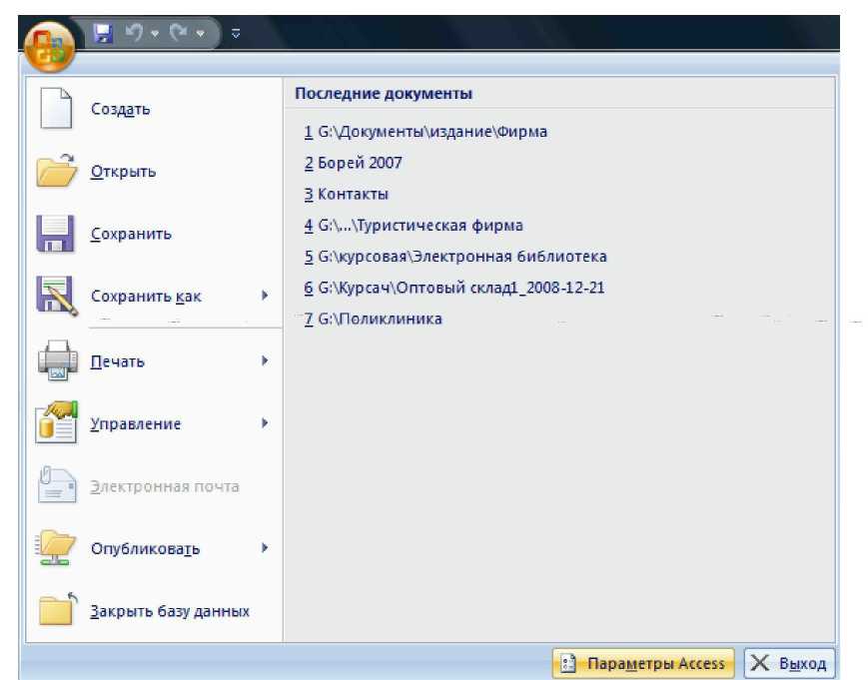Choose the Открыть menu entry

coord(154,171)
